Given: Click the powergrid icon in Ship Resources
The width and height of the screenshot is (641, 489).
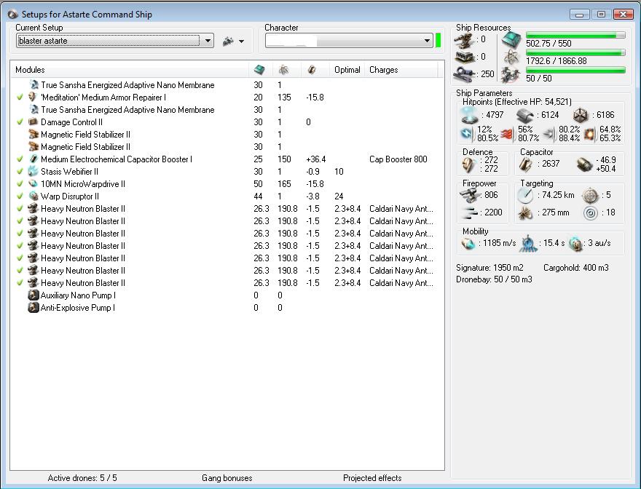Looking at the screenshot, I should pos(511,57).
